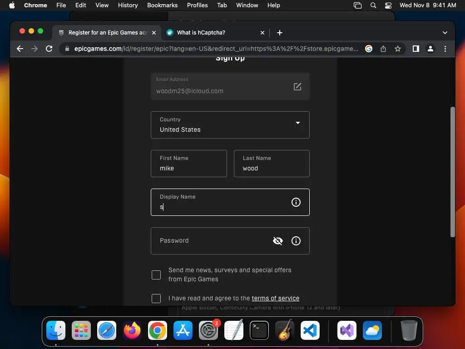The height and width of the screenshot is (349, 465).
Task: Open Spotlight search in the menu bar
Action: pyautogui.click(x=373, y=5)
